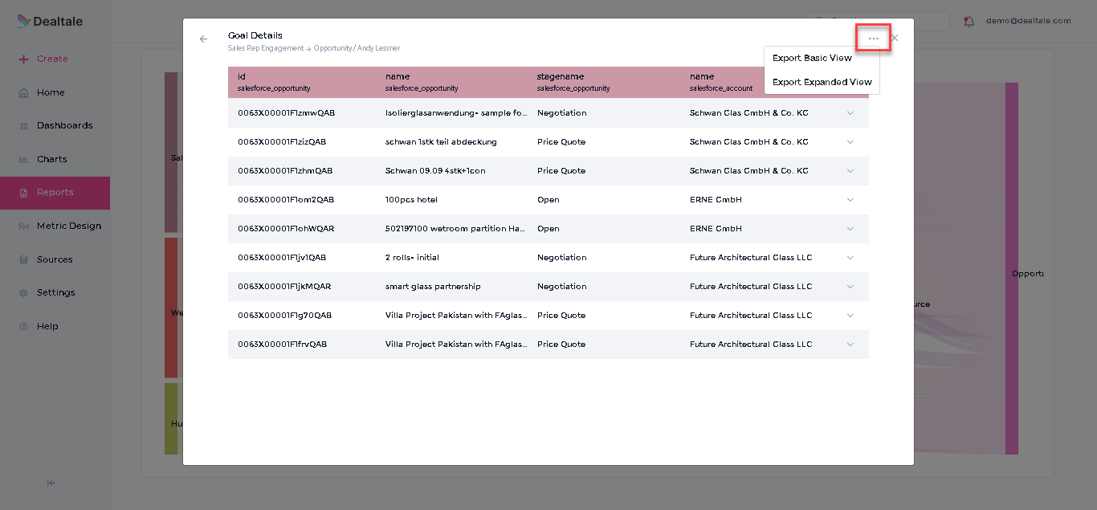Click the Reports document icon
Viewport: 1097px width, 510px height.
tap(23, 193)
